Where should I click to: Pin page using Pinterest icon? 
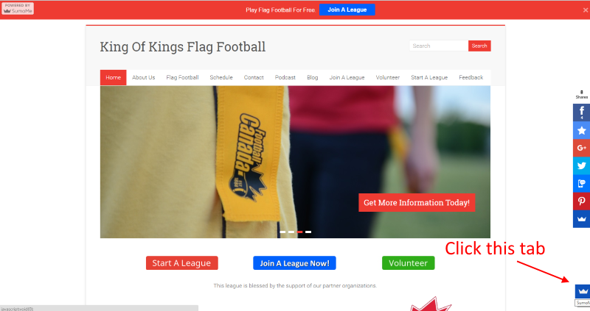click(581, 201)
